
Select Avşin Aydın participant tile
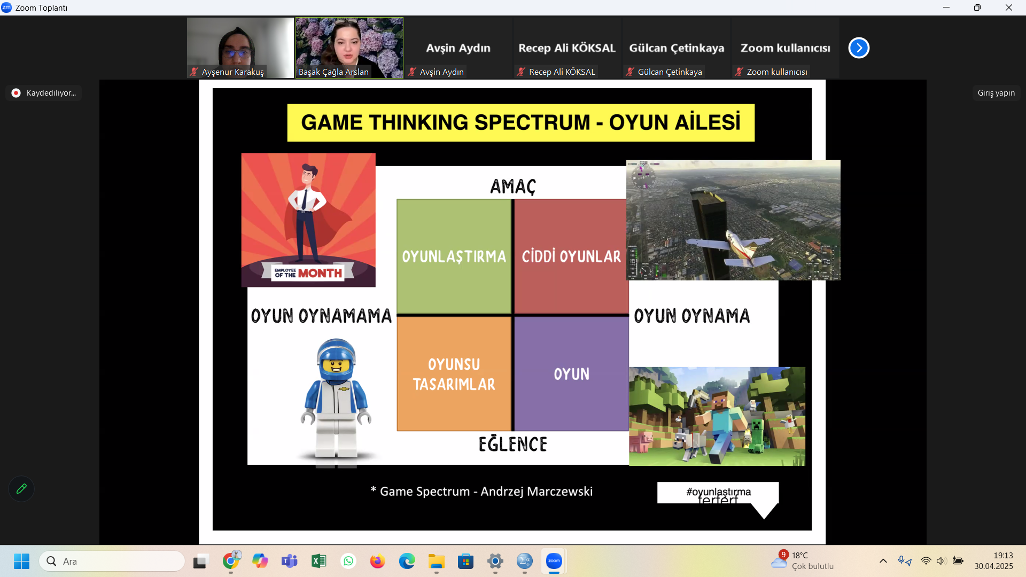point(458,48)
